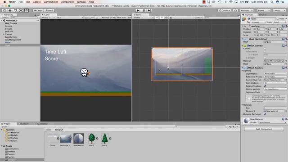The height and width of the screenshot is (162, 288).
Task: Adjust the Game view Scale slider
Action: click(92, 18)
